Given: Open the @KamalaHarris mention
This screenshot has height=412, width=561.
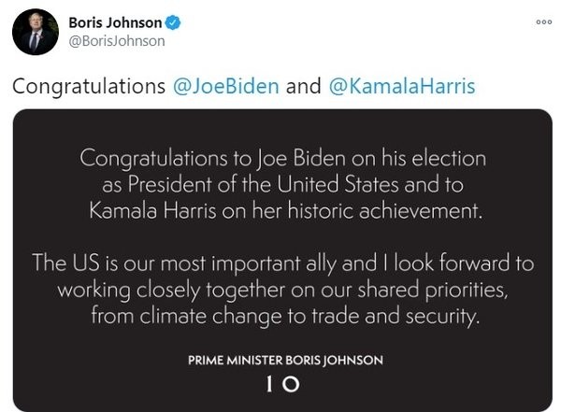Looking at the screenshot, I should pos(402,87).
